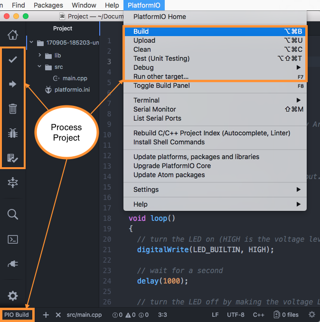
Task: Expand the lib folder in project tree
Action: (40, 56)
